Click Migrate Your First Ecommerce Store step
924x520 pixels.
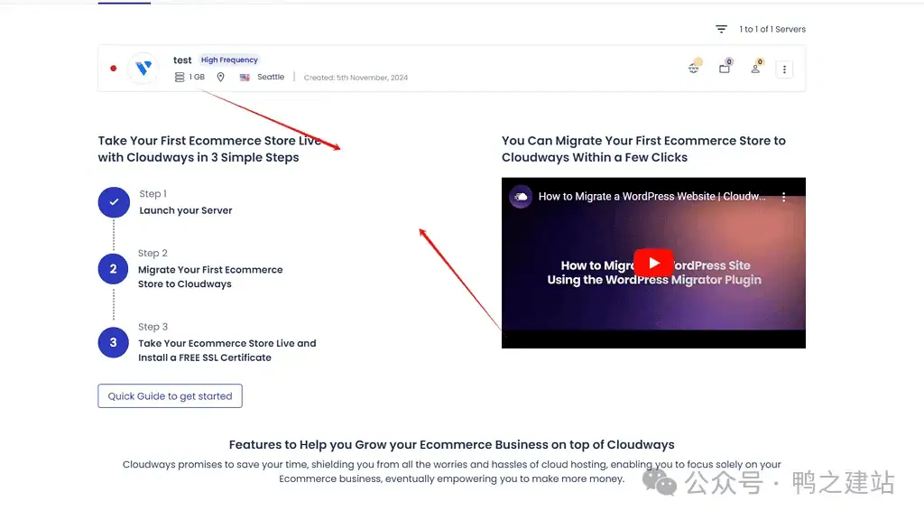pos(210,276)
